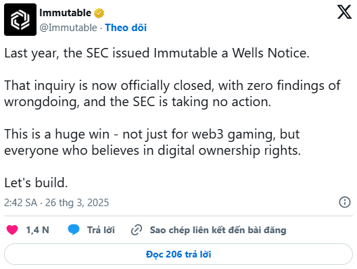Image resolution: width=357 pixels, height=269 pixels.
Task: Click the Immutable profile avatar
Action: (20, 20)
